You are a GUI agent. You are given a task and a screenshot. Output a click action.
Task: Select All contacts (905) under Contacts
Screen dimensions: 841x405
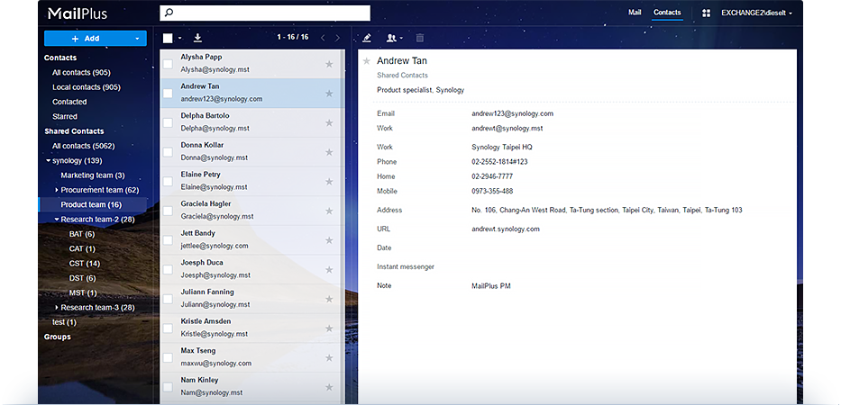81,72
